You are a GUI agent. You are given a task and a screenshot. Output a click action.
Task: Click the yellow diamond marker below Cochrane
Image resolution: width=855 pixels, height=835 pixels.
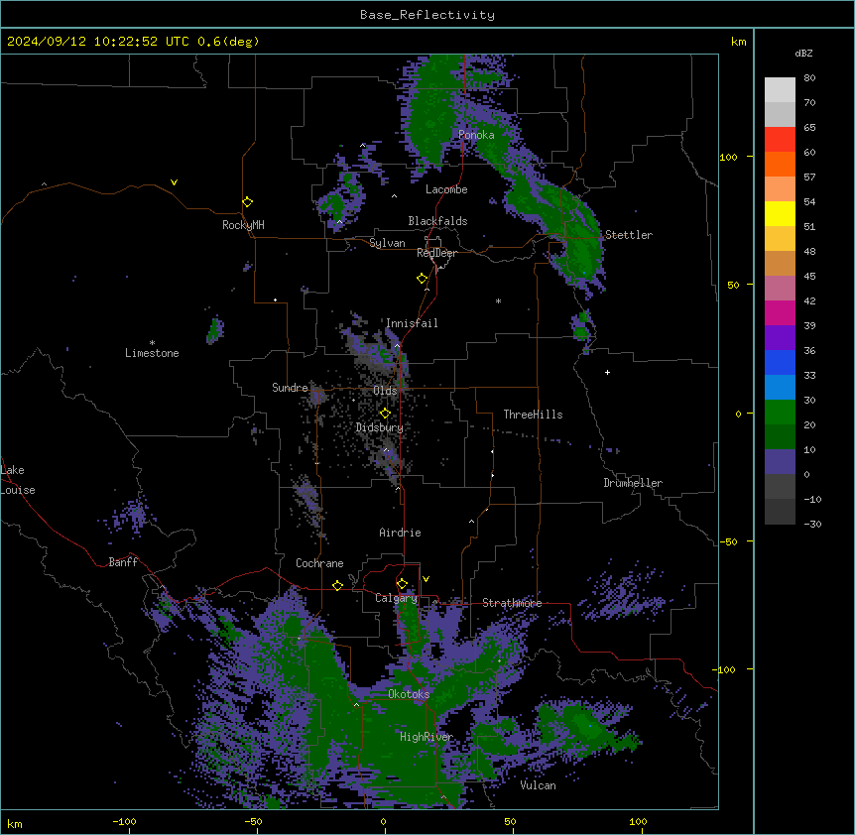pos(337,585)
